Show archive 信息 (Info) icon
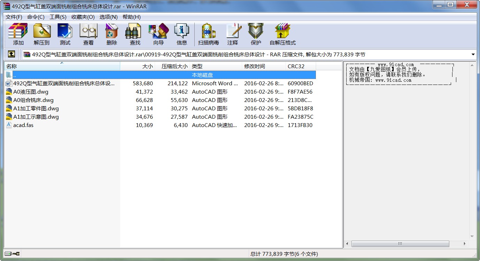 pos(181,34)
